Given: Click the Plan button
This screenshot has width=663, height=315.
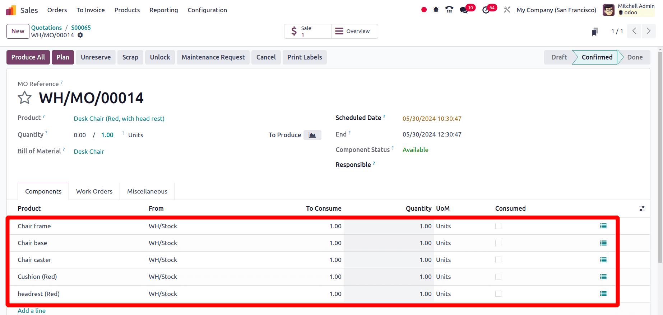Looking at the screenshot, I should tap(63, 57).
